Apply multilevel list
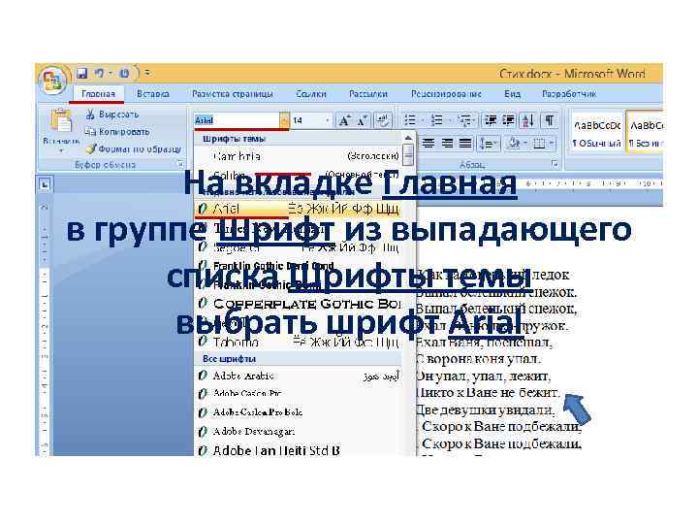The image size is (698, 524). point(464,120)
